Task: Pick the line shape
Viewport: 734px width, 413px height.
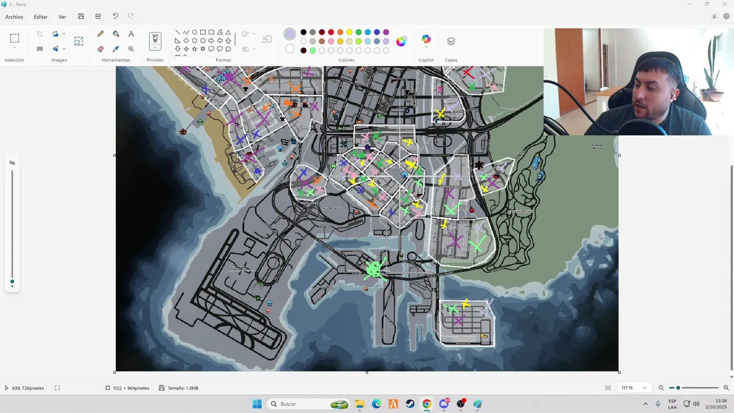Action: tap(178, 32)
